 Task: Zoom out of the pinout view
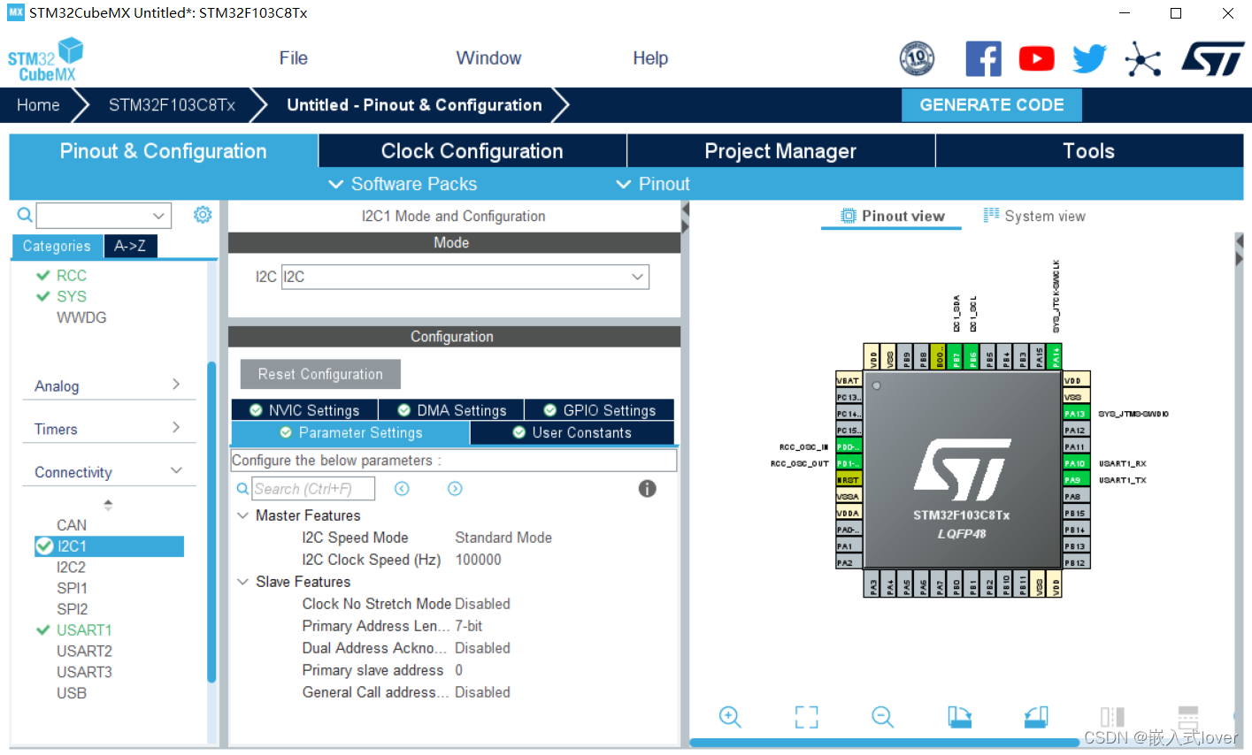[882, 717]
